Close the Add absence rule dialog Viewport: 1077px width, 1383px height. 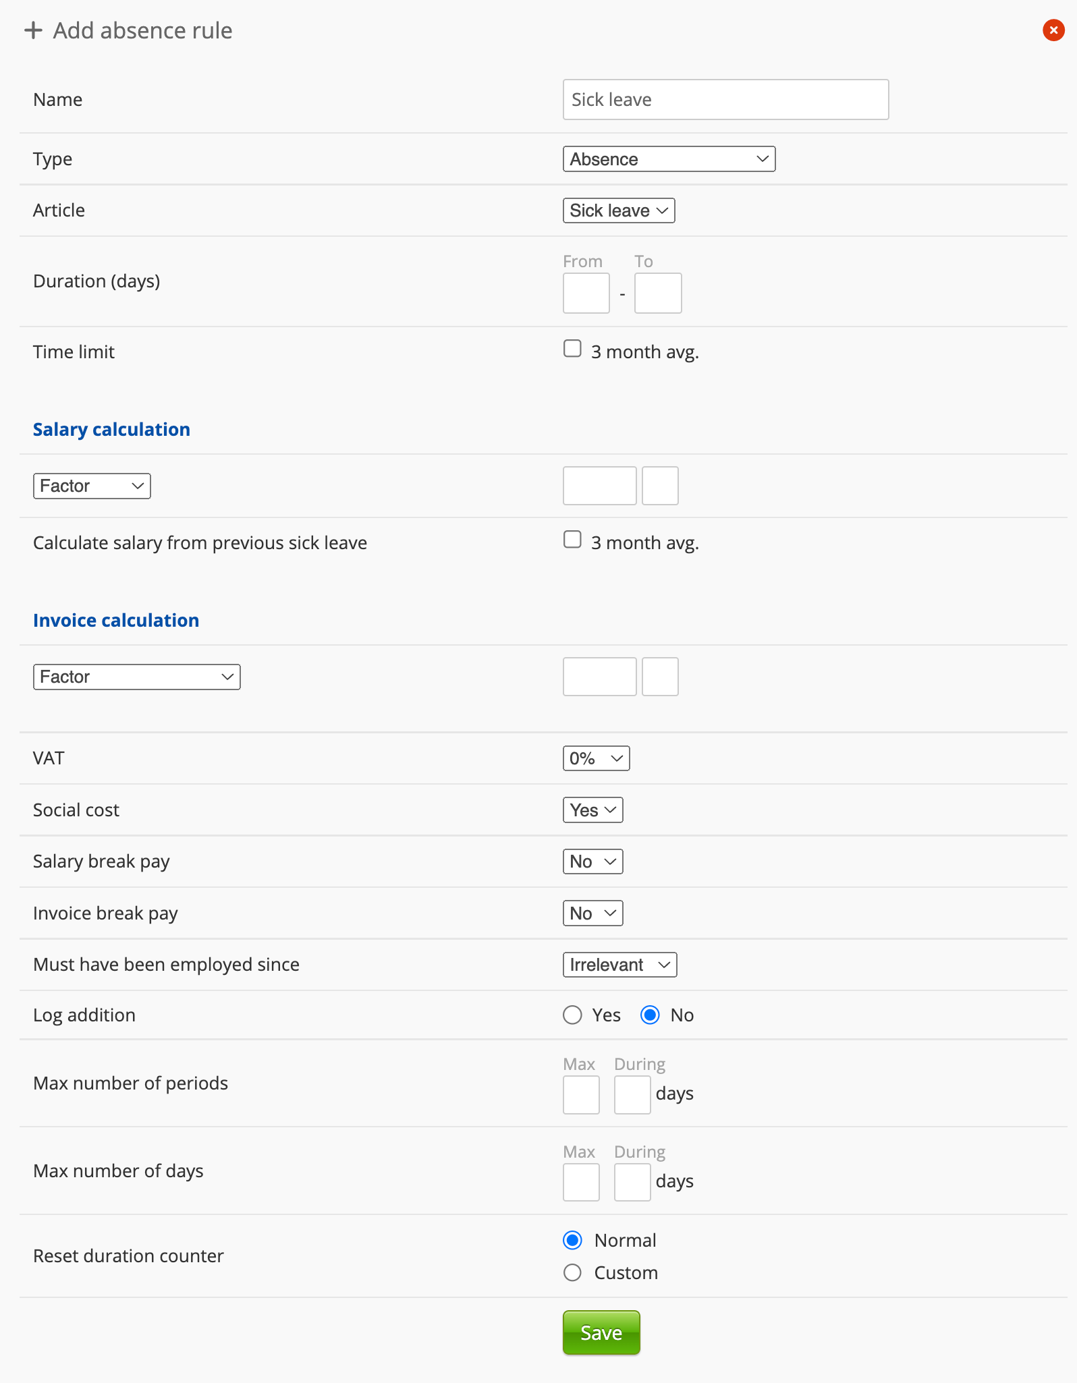(1053, 30)
